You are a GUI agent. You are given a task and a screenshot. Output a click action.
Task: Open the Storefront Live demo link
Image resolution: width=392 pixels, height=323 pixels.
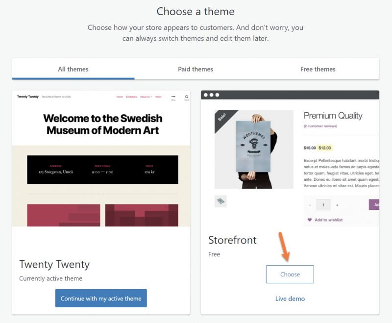290,298
